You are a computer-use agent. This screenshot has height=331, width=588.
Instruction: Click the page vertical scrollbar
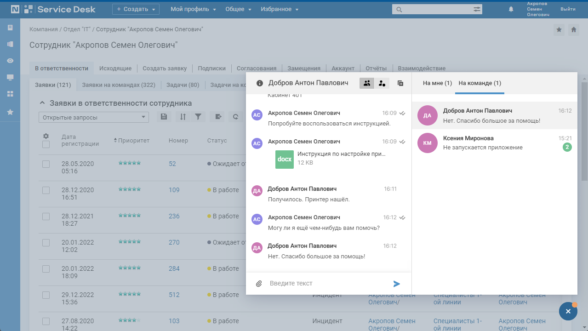point(584,131)
